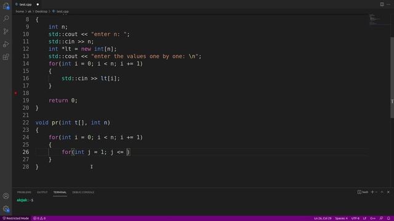Click the unsaved dot on test.cpp tab
Screen dimensions: 394x221
(38, 4)
